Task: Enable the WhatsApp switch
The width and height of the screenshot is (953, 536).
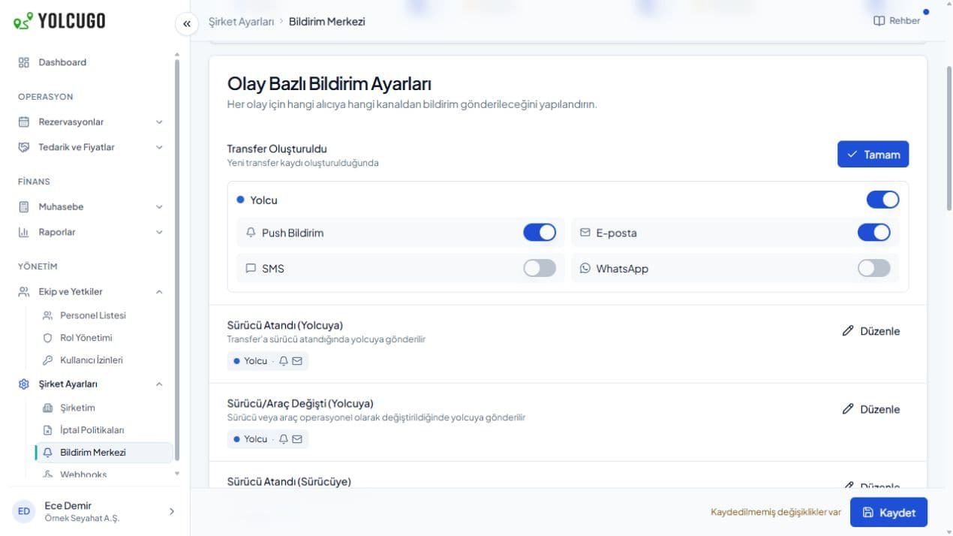Action: [874, 268]
